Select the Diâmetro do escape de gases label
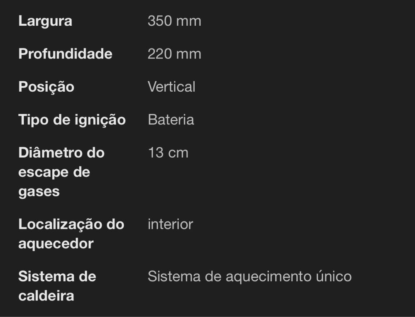This screenshot has height=317, width=415. tap(61, 172)
